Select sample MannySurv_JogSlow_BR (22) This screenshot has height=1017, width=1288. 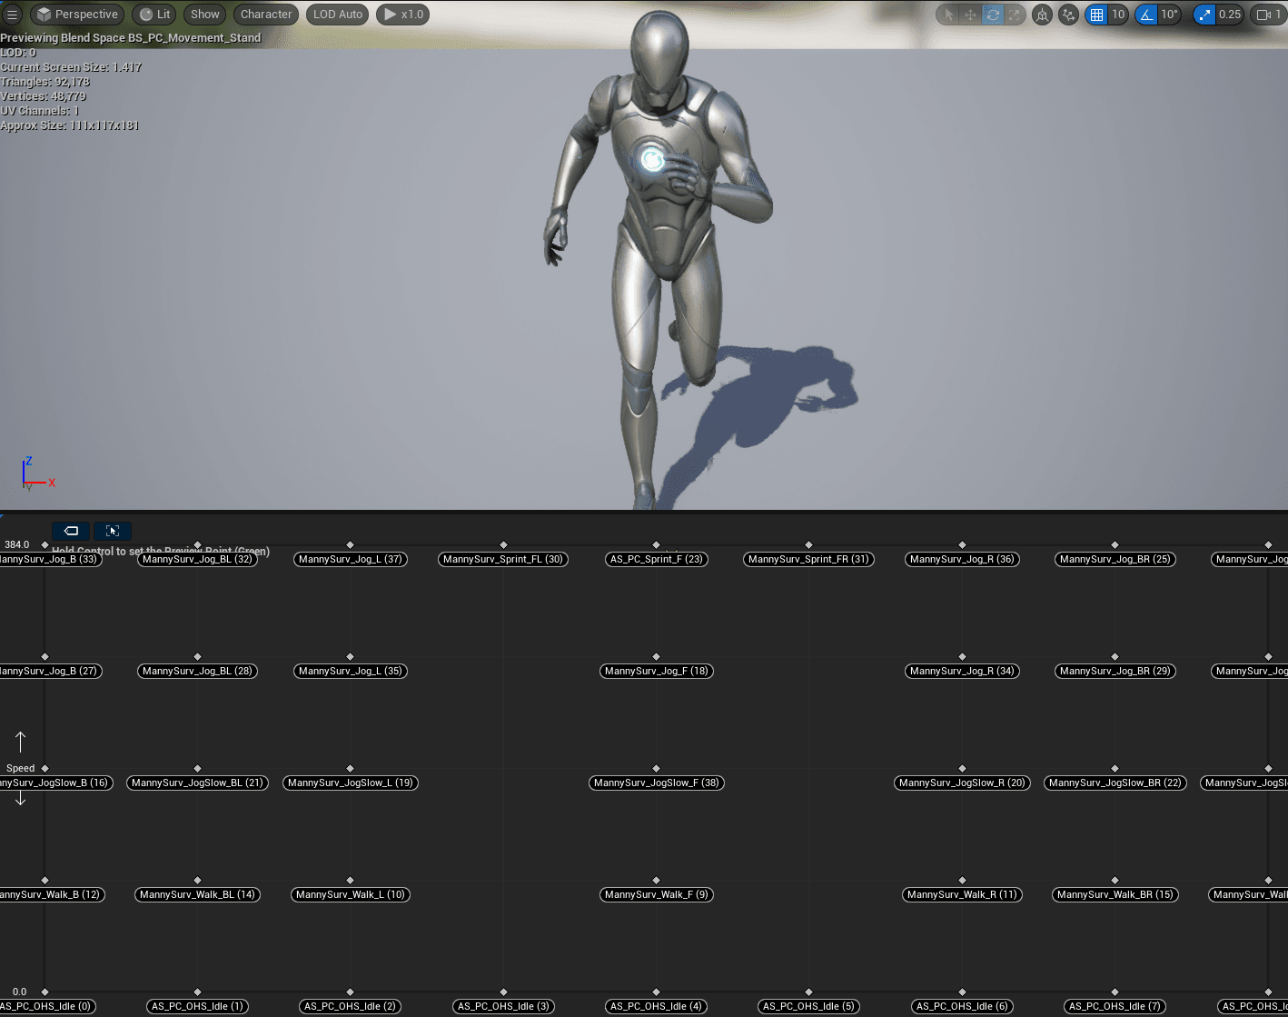pyautogui.click(x=1115, y=783)
